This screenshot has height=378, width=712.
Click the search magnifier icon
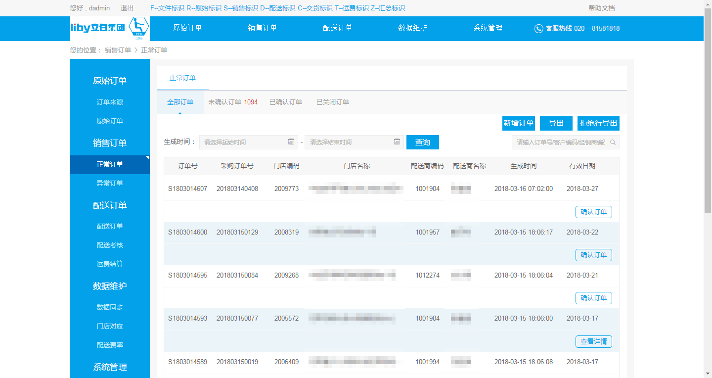[x=613, y=142]
